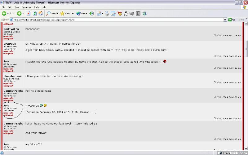Go to the Home page icon
Image resolution: width=248 pixels, height=155 pixels.
pos(41,13)
